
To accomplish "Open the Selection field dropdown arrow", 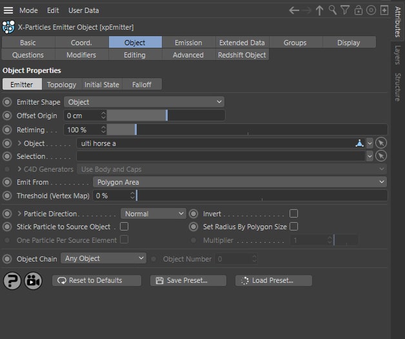I will pyautogui.click(x=370, y=156).
